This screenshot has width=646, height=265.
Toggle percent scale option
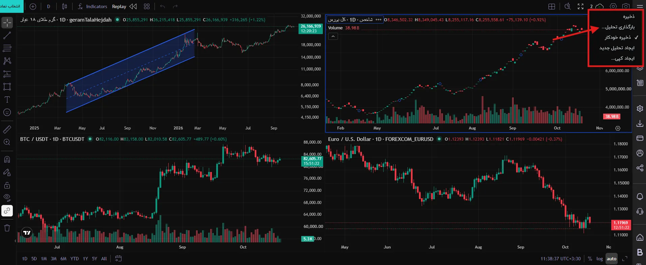(590, 259)
